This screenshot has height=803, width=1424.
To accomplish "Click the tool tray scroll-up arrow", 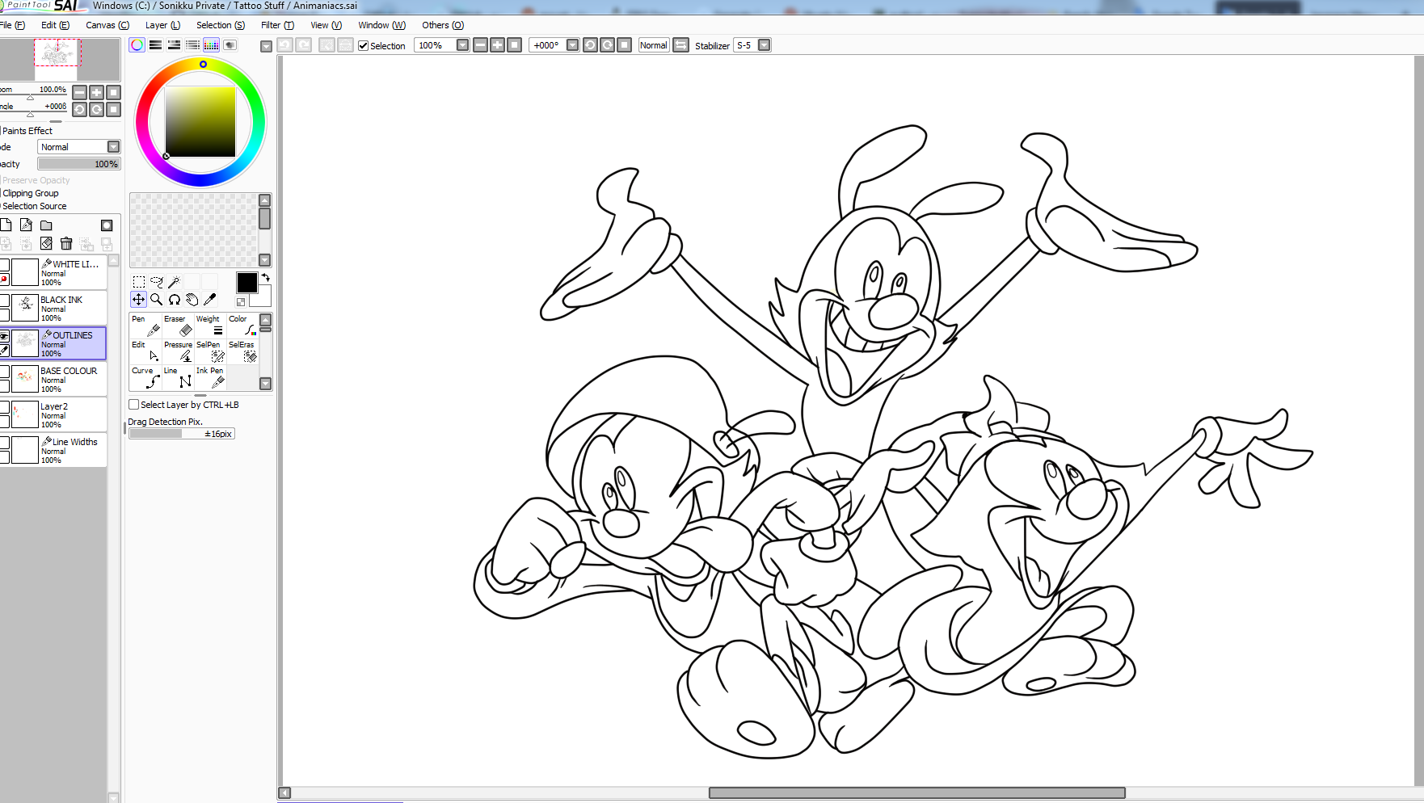I will point(265,320).
